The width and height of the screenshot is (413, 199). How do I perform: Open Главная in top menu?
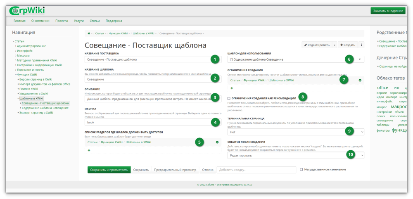[x=19, y=21]
